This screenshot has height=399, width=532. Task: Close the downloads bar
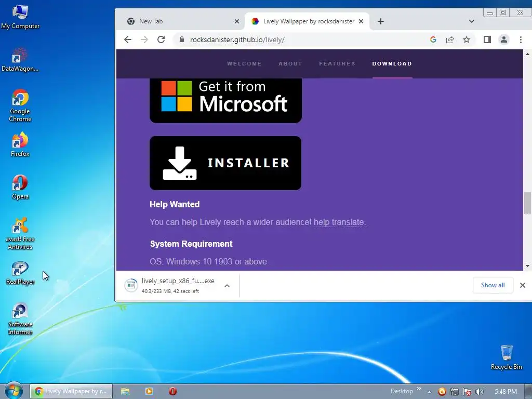[x=523, y=285]
